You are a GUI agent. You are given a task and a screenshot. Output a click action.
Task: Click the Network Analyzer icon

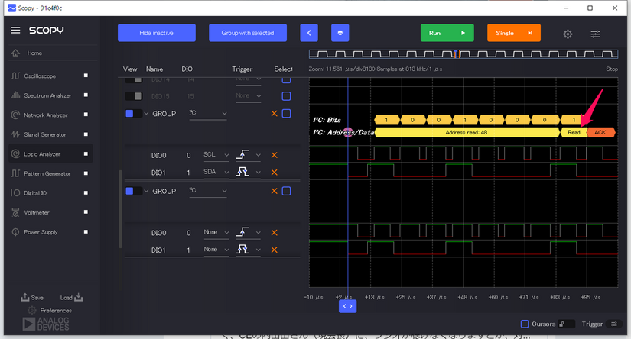(x=15, y=115)
